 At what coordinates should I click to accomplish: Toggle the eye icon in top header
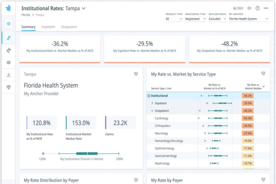click(249, 8)
